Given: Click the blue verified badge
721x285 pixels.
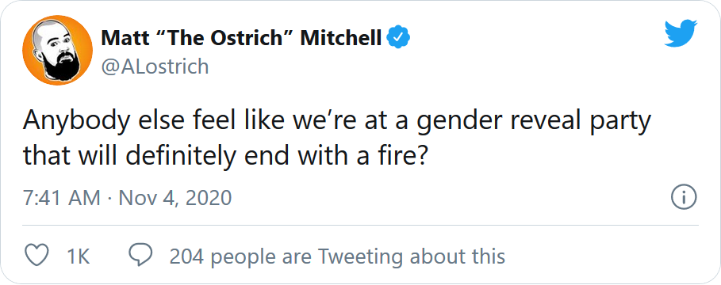Looking at the screenshot, I should [399, 38].
